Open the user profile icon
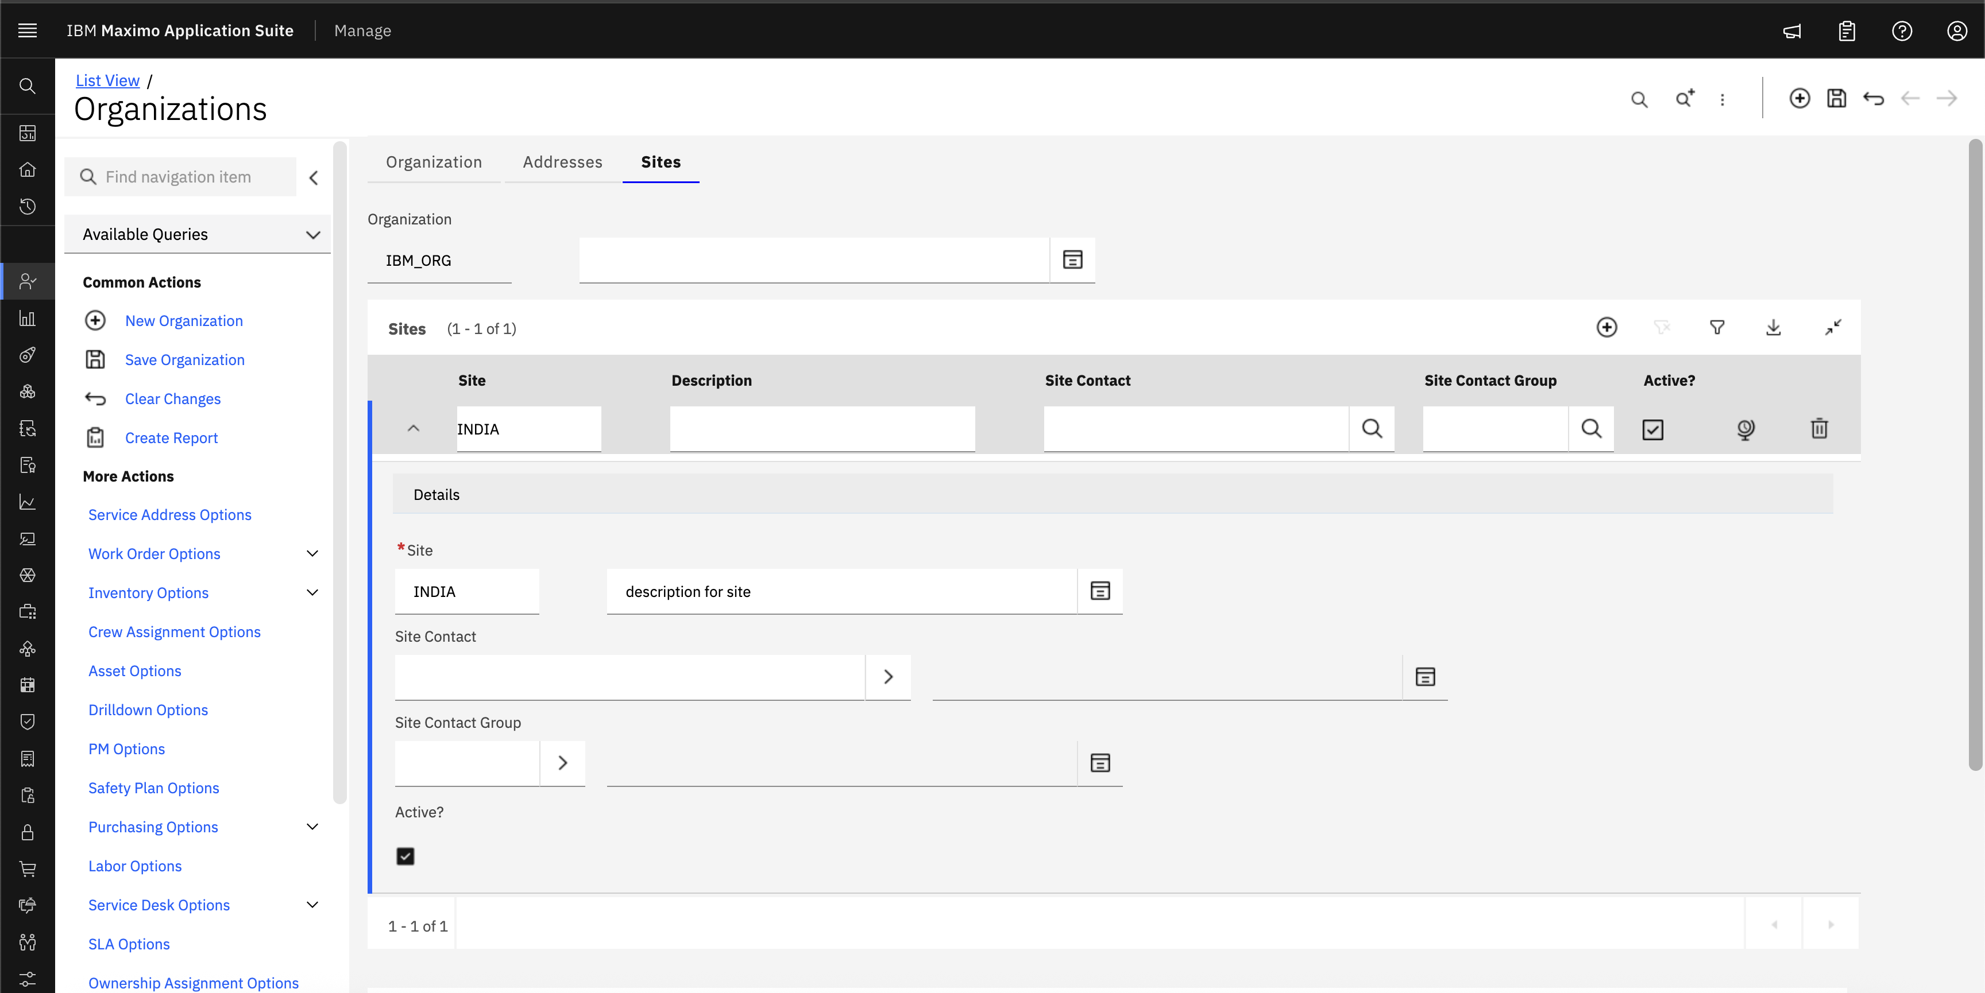This screenshot has height=993, width=1985. 1957,31
